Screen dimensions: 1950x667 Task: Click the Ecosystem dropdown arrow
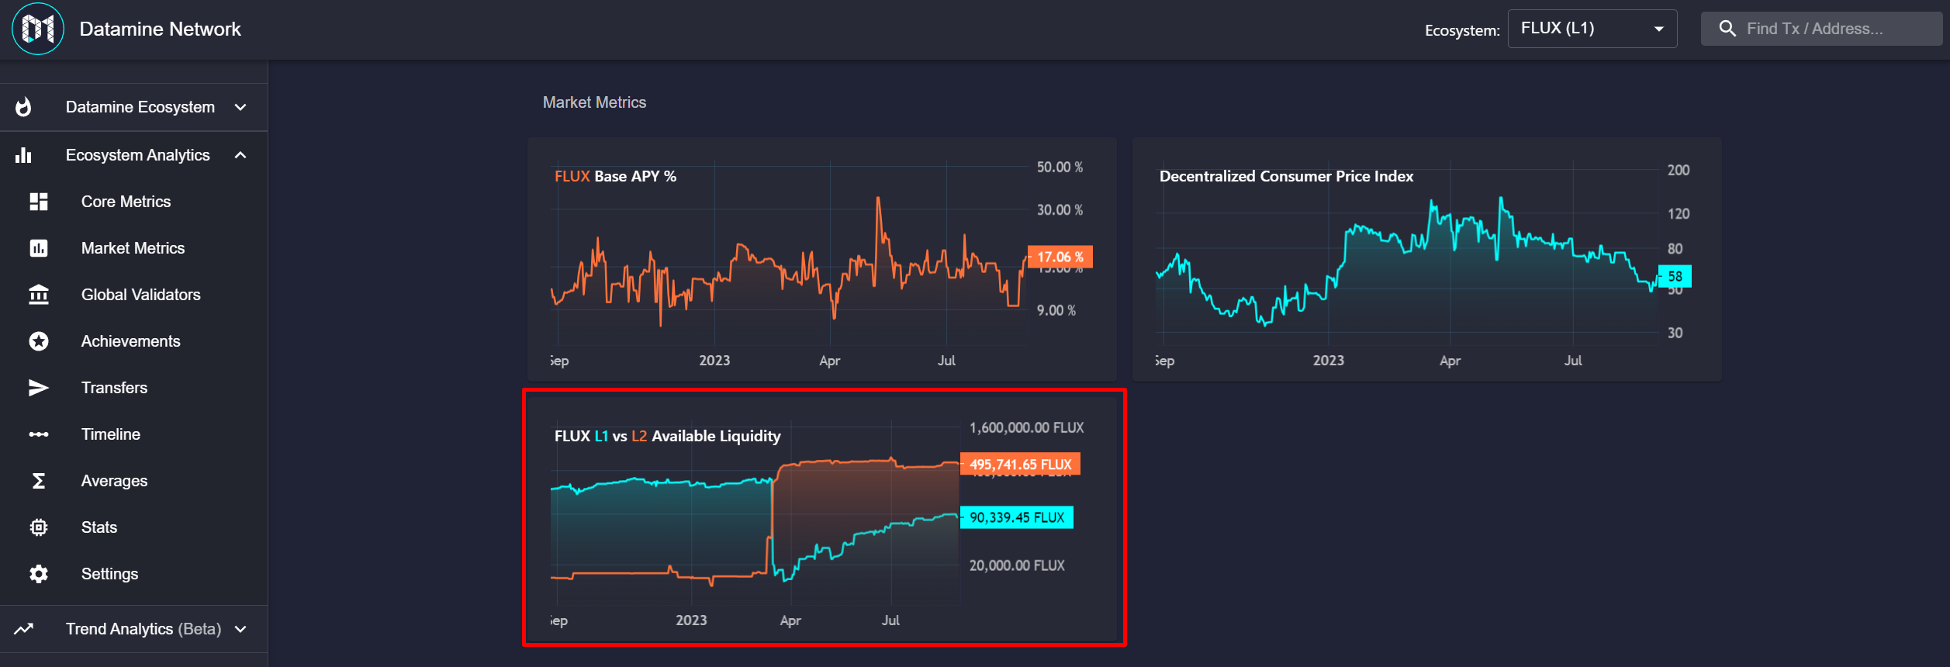coord(1659,29)
